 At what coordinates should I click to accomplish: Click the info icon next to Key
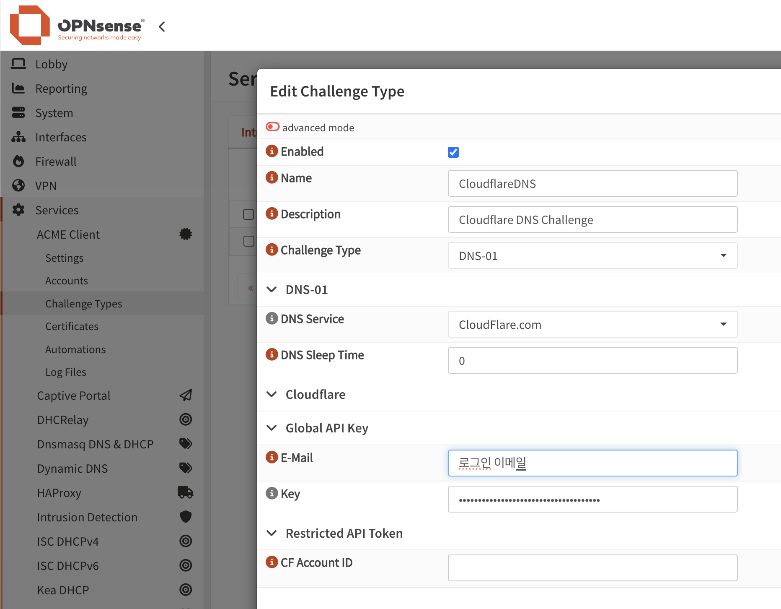point(272,493)
